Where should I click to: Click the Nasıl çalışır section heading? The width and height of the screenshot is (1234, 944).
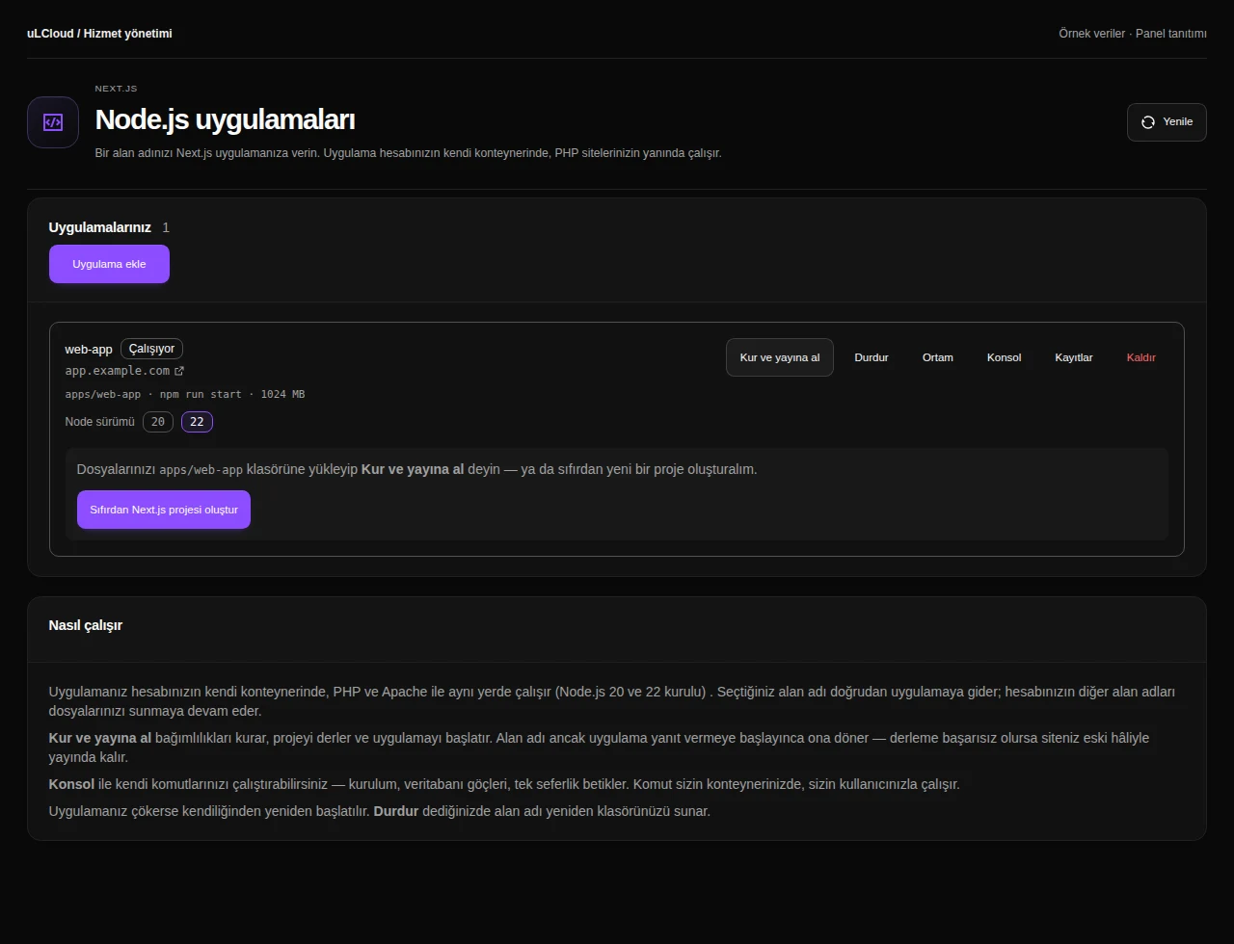pos(86,625)
